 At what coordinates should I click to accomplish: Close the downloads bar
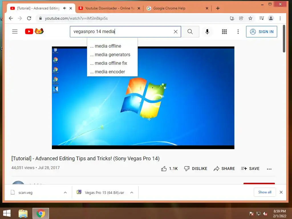tap(281, 192)
